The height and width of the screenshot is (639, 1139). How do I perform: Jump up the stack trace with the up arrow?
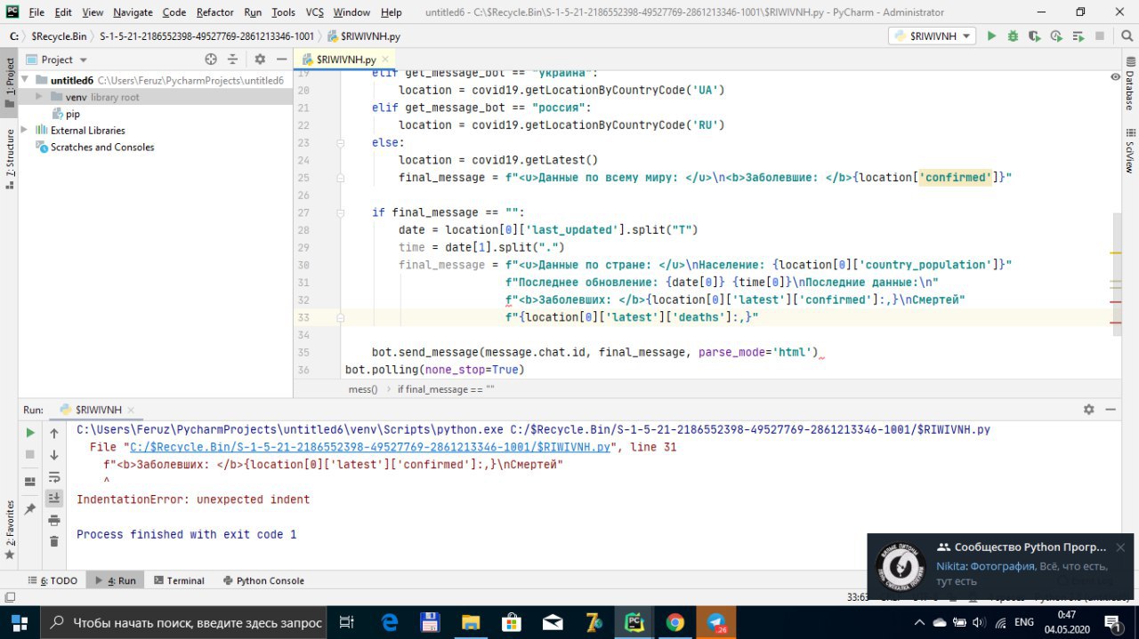coord(54,433)
